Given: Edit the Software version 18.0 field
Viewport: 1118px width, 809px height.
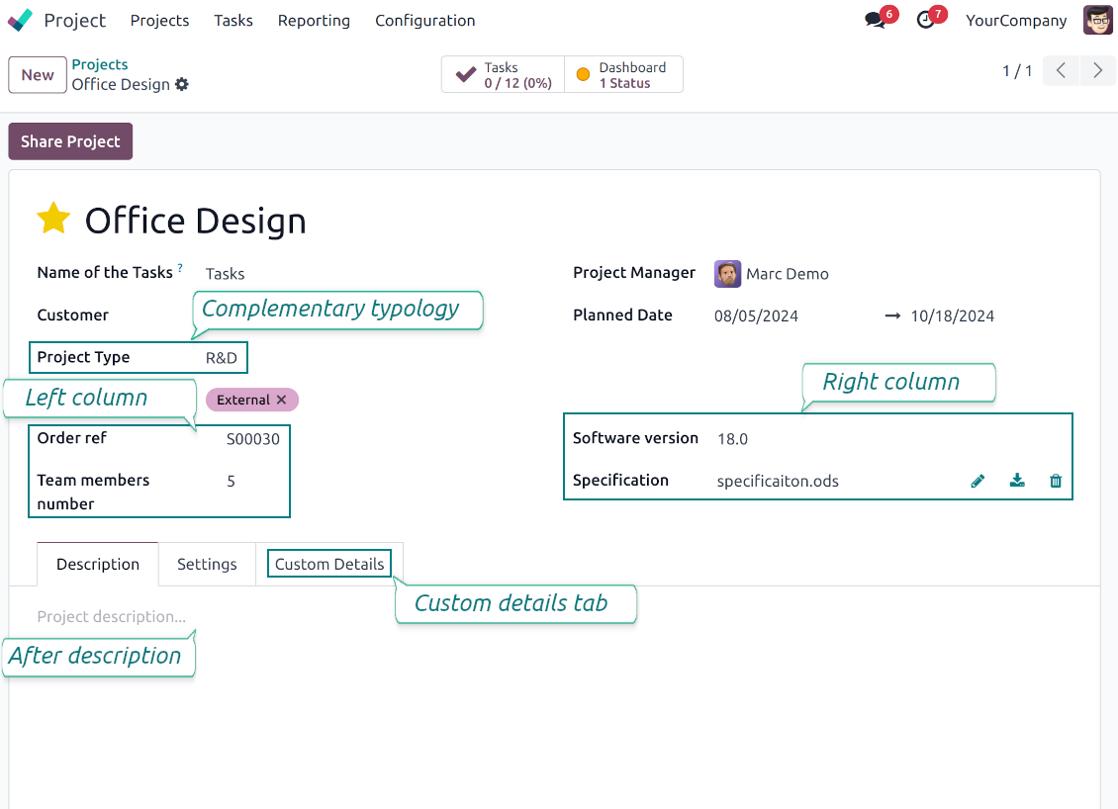Looking at the screenshot, I should tap(732, 439).
